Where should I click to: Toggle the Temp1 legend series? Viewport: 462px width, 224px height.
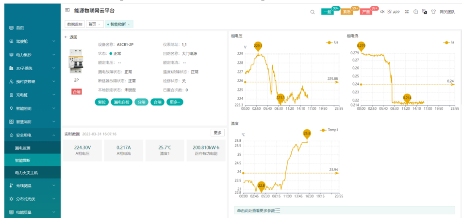tap(329, 130)
